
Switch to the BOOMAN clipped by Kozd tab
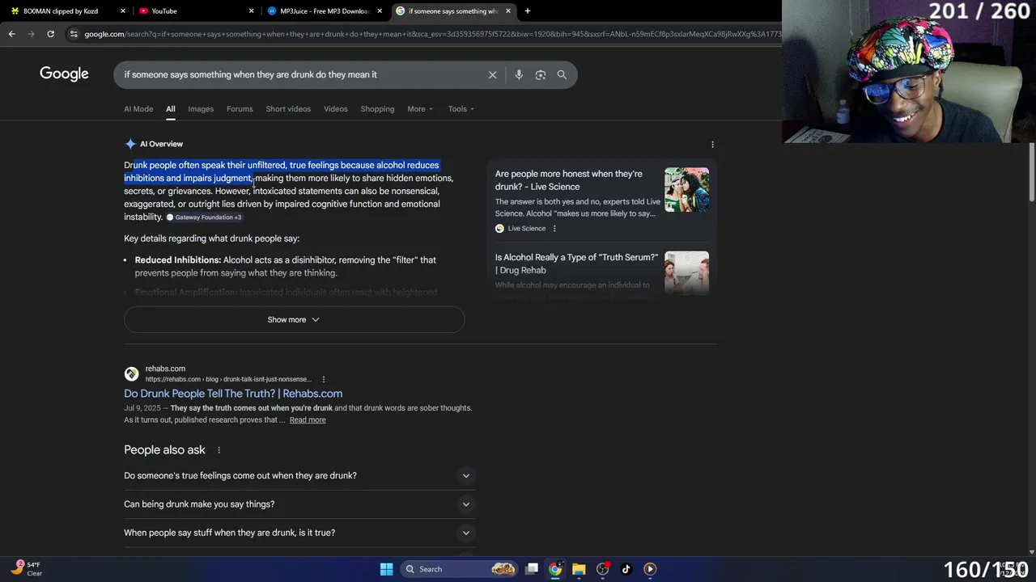pos(66,11)
